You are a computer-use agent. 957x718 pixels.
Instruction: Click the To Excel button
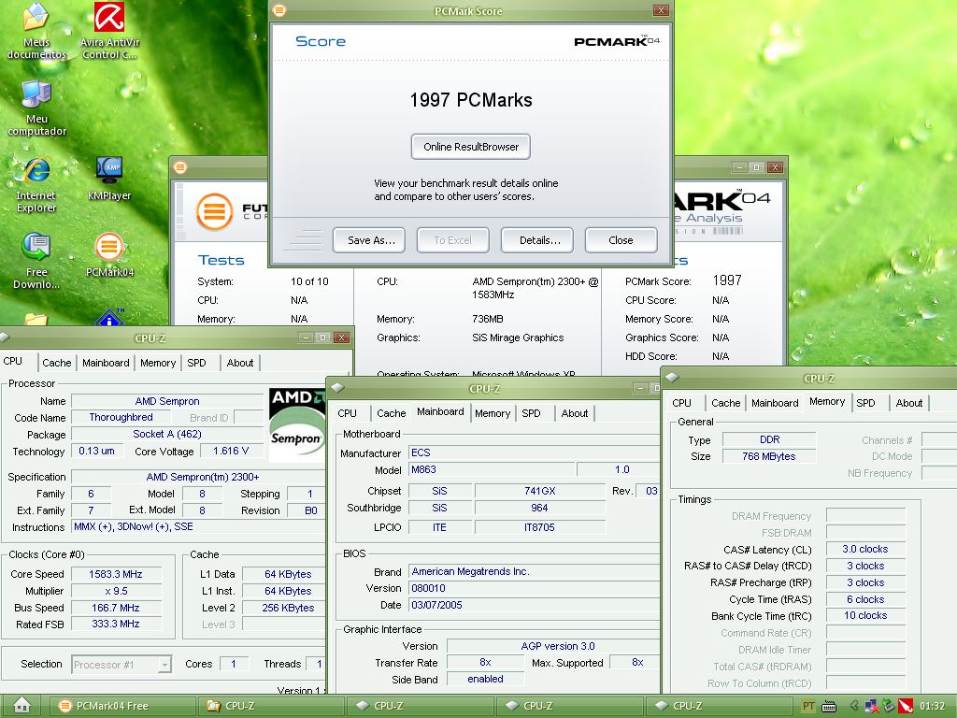point(452,240)
